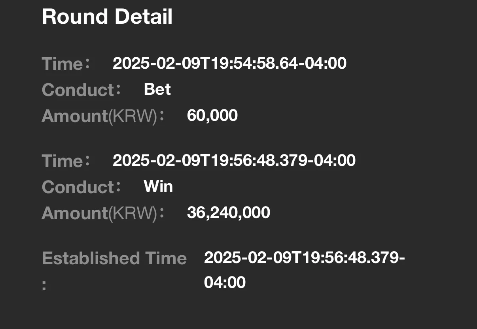This screenshot has width=477, height=329.
Task: Click the Established Time label
Action: click(114, 258)
